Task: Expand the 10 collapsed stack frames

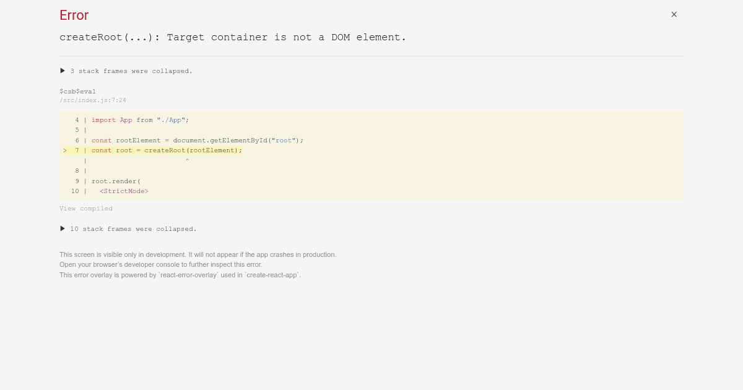Action: point(128,229)
